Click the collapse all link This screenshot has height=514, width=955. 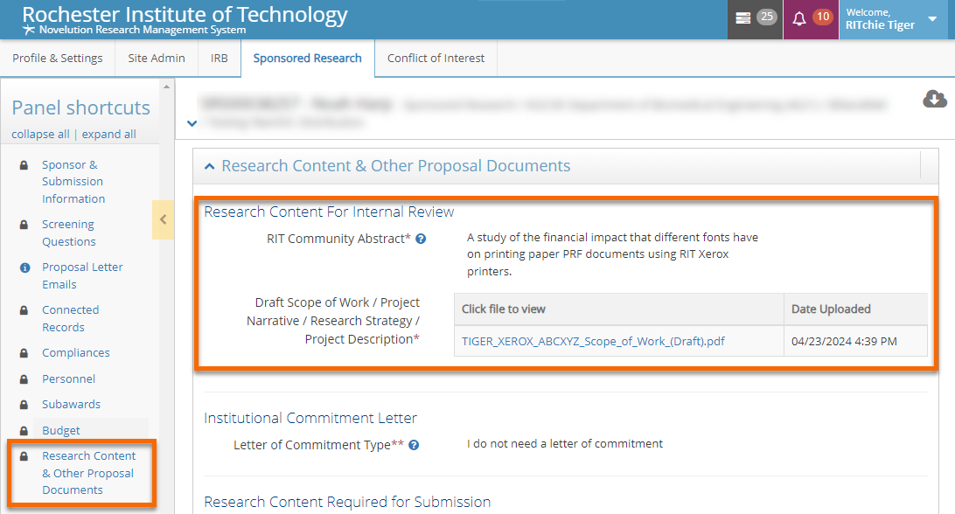[40, 134]
